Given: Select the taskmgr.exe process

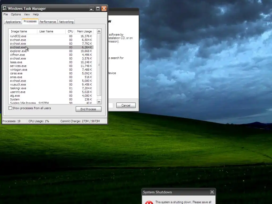Looking at the screenshot, I should [52, 88].
